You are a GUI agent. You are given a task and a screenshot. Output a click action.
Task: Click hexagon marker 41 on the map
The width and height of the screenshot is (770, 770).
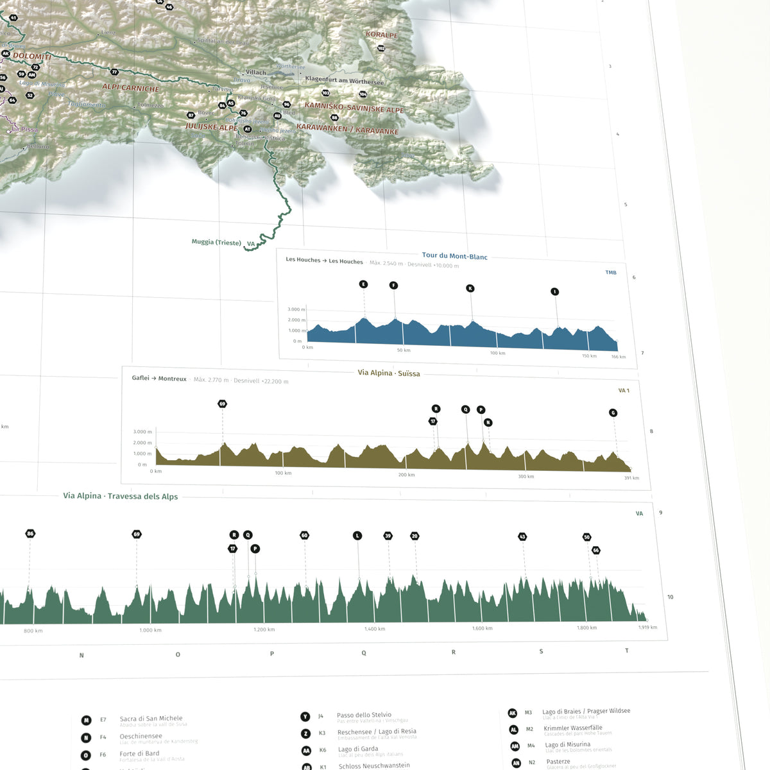pyautogui.click(x=13, y=18)
